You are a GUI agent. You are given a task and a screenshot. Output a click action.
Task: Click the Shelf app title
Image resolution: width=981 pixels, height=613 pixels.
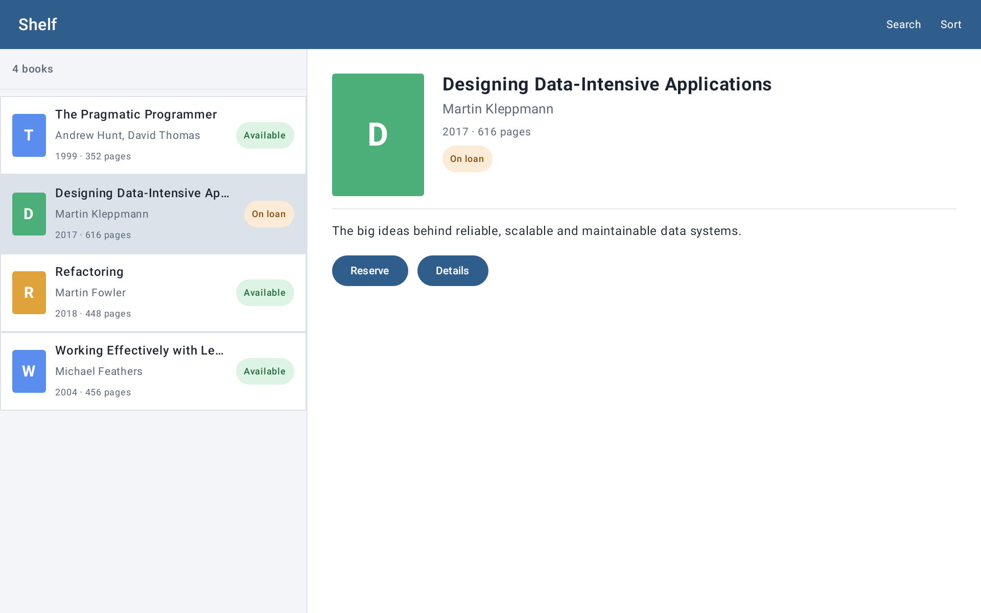tap(38, 25)
